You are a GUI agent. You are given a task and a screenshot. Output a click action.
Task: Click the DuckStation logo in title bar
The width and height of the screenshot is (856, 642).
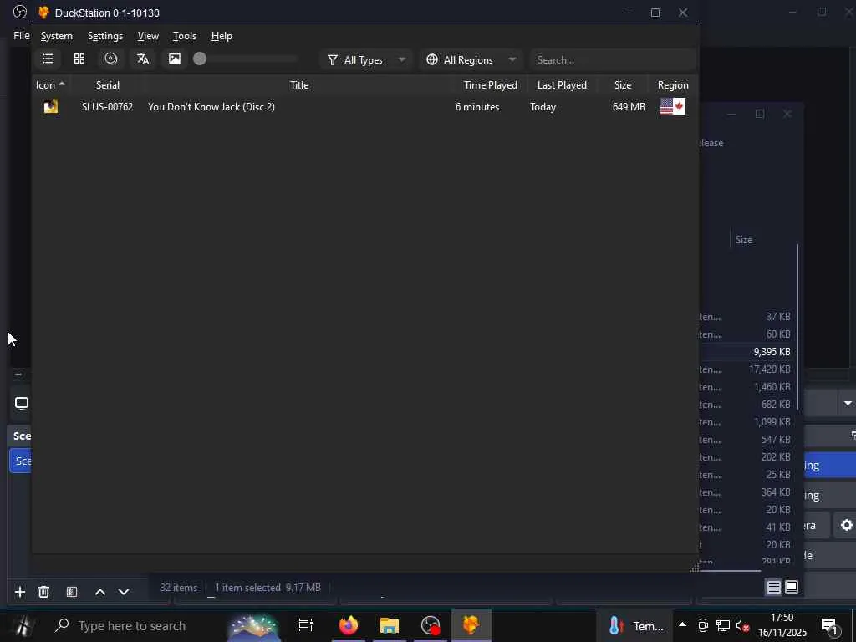pyautogui.click(x=43, y=13)
